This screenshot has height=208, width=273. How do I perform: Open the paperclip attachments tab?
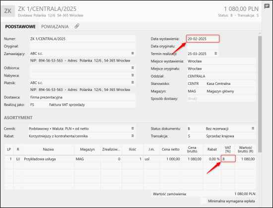77,26
